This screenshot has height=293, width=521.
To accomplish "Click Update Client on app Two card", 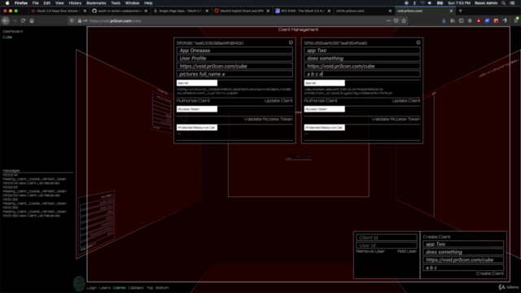I will (x=406, y=101).
